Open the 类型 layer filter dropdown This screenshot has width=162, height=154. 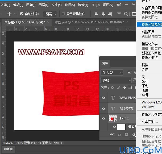coord(112,73)
